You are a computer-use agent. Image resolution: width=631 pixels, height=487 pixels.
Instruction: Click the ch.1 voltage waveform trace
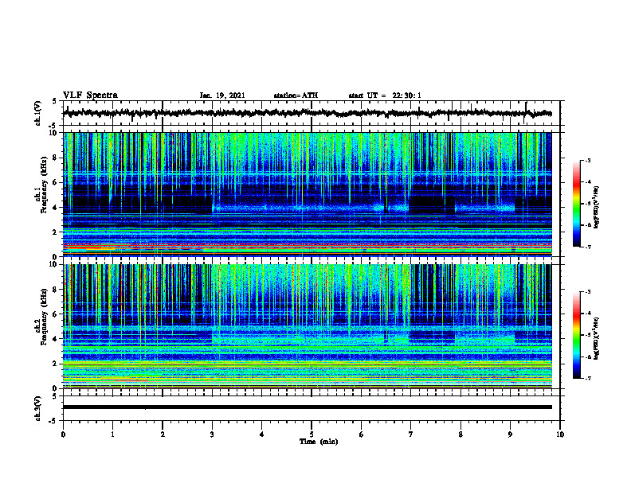[308, 113]
